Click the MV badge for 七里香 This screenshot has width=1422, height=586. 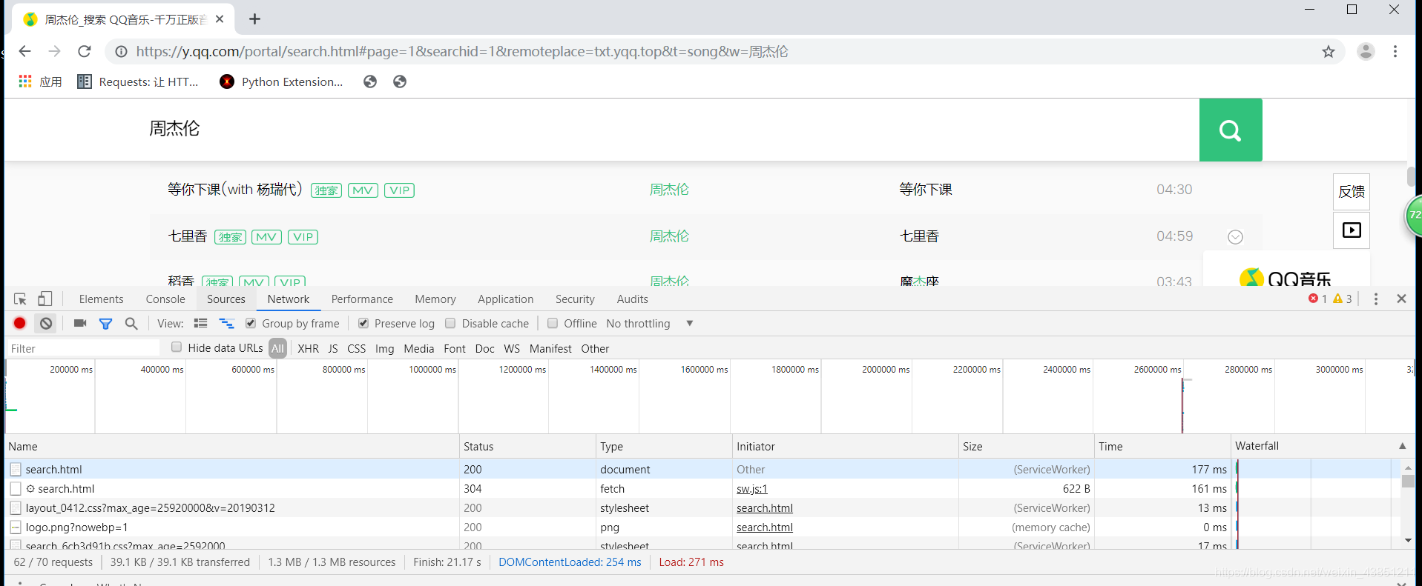click(x=266, y=237)
